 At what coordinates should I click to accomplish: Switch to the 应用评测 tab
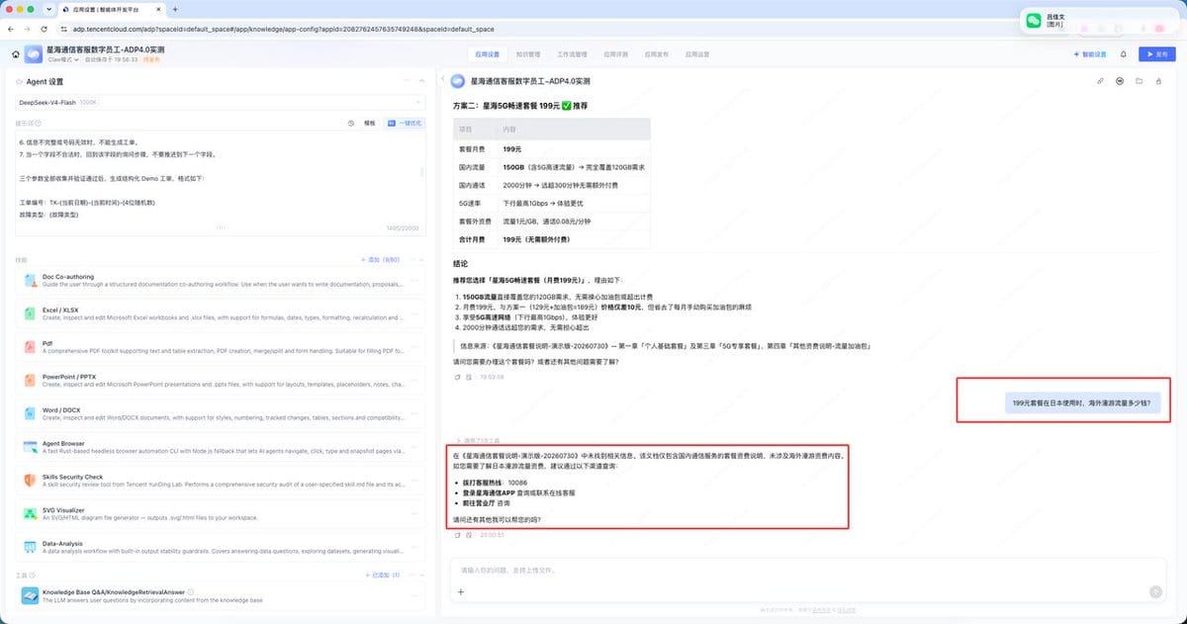[616, 54]
